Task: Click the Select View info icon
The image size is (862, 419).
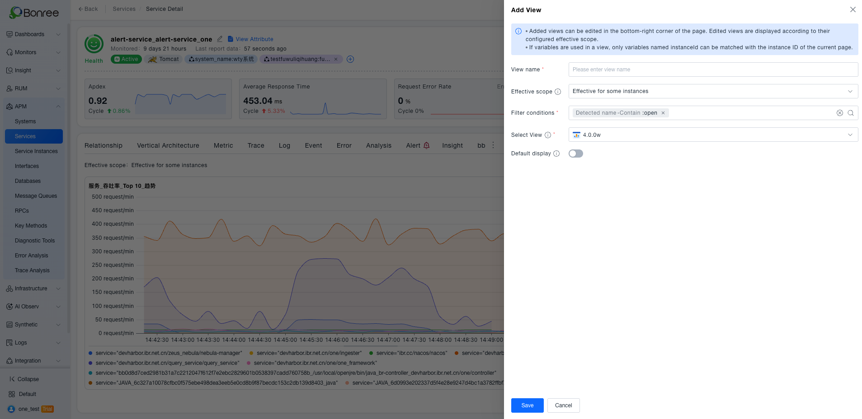Action: (x=548, y=135)
